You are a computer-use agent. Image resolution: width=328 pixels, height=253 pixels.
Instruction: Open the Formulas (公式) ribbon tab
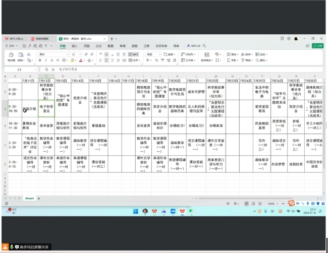point(98,45)
